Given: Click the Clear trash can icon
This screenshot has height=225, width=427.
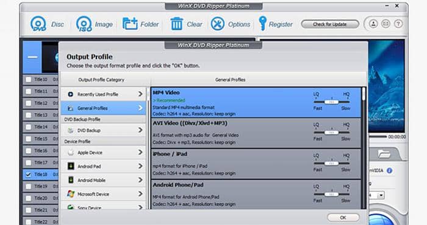Looking at the screenshot, I should point(176,24).
